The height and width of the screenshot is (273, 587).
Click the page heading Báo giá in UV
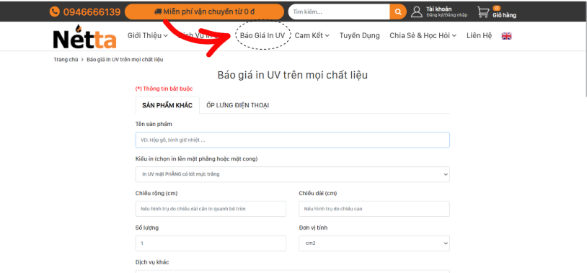[292, 75]
